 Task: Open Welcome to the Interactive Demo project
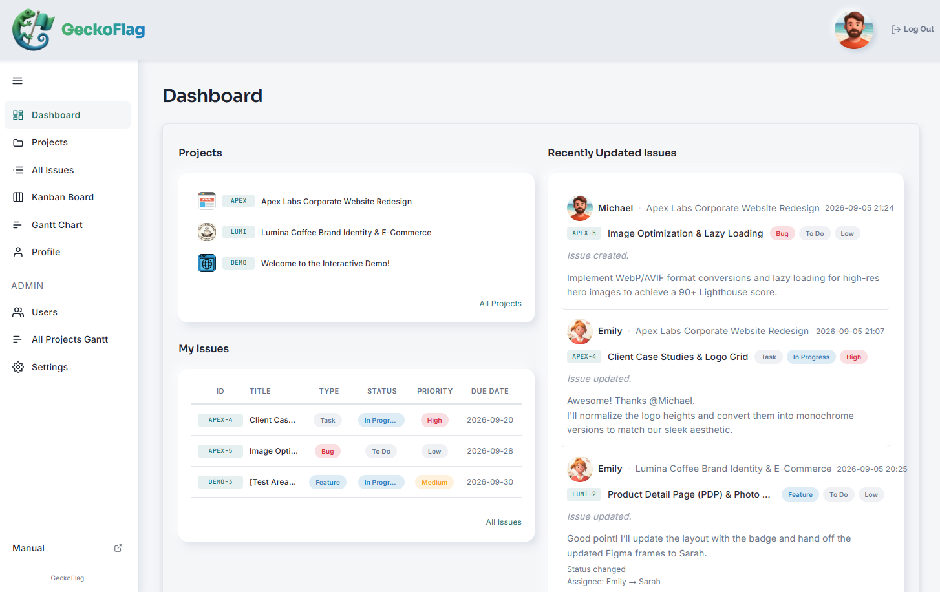pyautogui.click(x=325, y=264)
